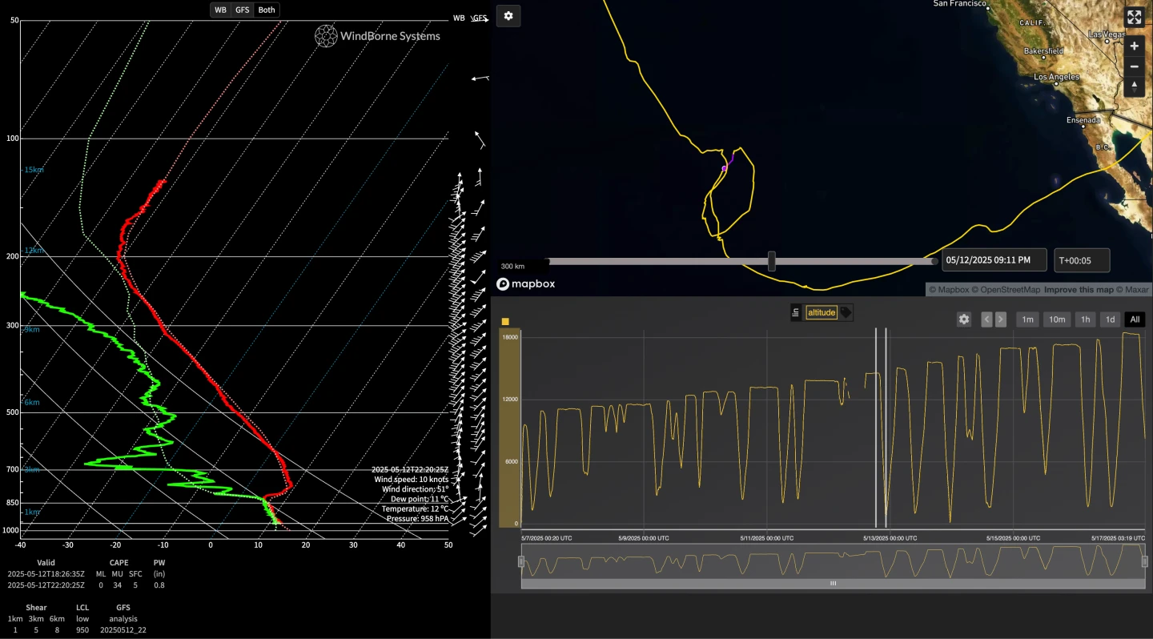Open the © Mapbox attribution link
The image size is (1153, 639).
click(x=949, y=290)
